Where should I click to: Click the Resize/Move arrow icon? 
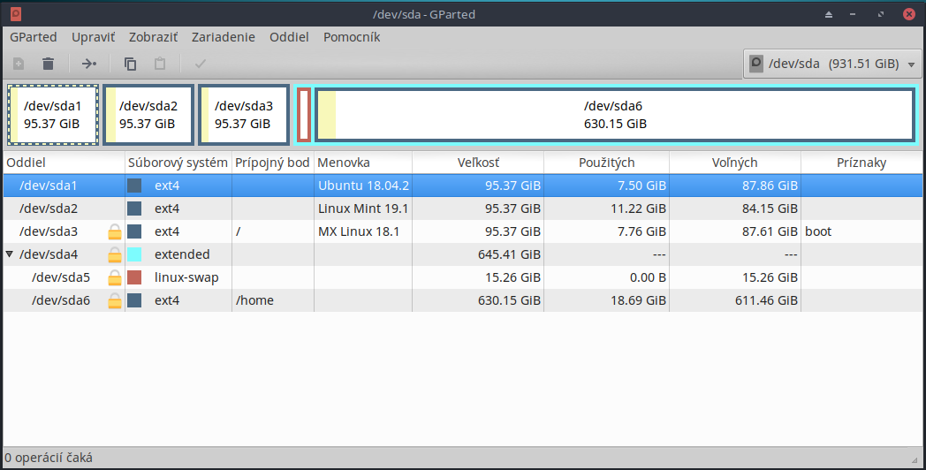pos(89,64)
